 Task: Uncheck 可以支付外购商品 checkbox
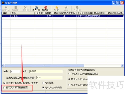[43, 88]
